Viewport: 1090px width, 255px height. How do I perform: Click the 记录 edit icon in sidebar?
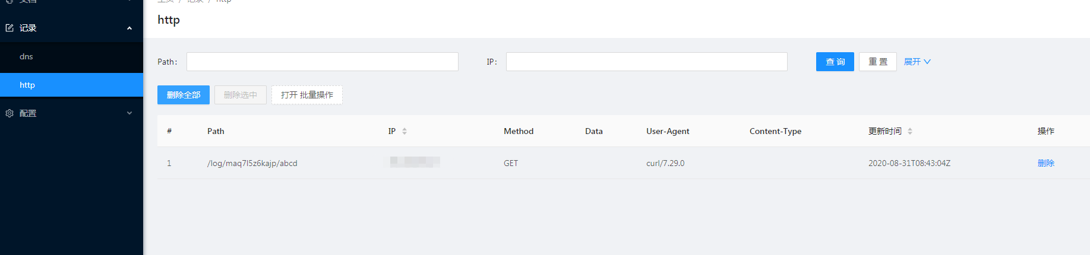pyautogui.click(x=10, y=28)
